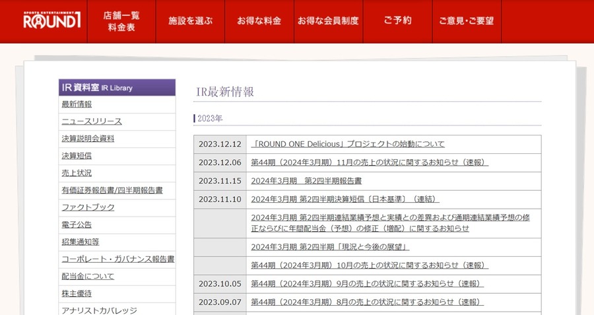
Task: Click date cell 2023.09.07
Action: point(220,302)
